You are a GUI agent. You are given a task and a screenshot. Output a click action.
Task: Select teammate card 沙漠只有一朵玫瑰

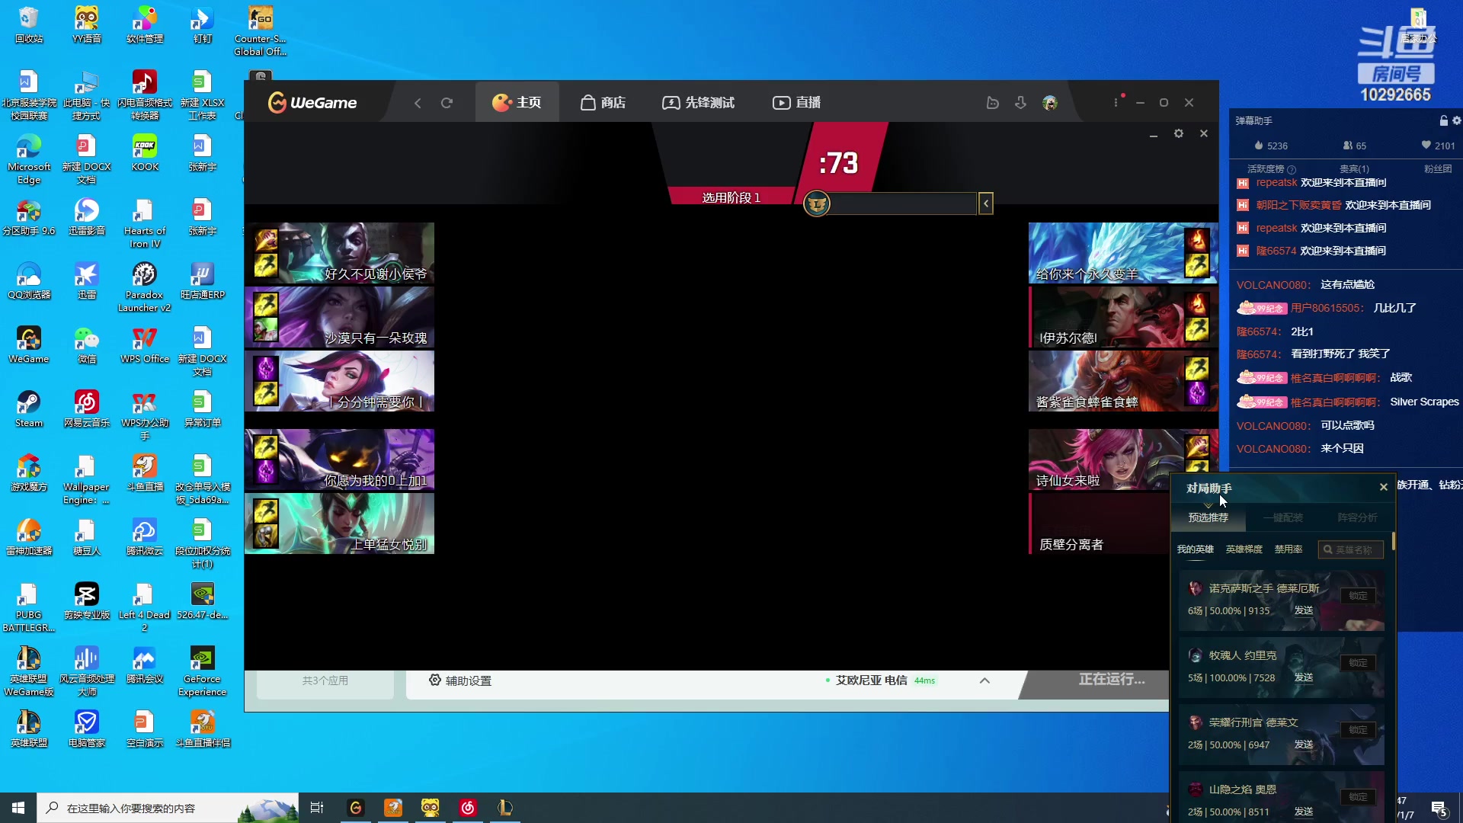(340, 317)
